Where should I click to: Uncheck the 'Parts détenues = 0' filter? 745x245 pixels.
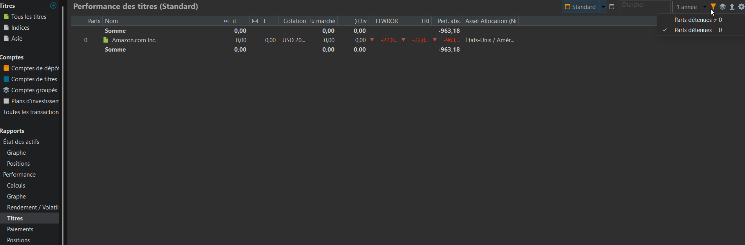point(698,30)
